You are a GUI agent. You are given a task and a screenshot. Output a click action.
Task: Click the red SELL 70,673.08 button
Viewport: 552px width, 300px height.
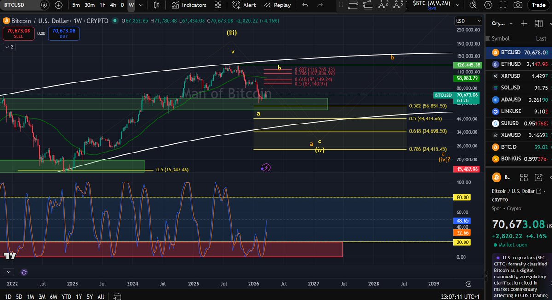(x=18, y=34)
